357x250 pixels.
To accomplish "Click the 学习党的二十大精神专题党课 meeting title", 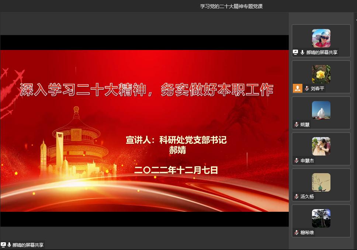I will pyautogui.click(x=231, y=6).
